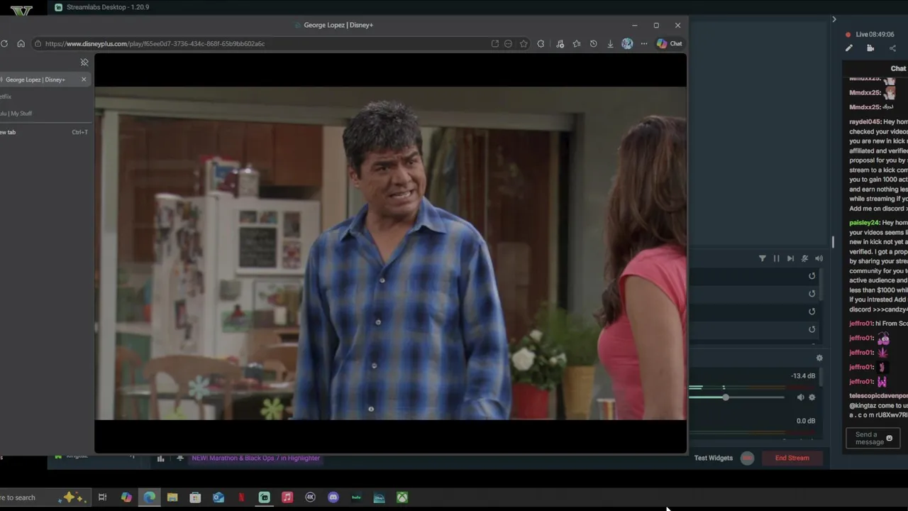Click paisley24 username in chat
908x511 pixels.
click(864, 223)
